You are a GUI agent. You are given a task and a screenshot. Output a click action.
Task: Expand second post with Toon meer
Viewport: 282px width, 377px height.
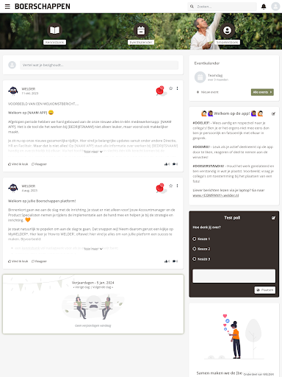click(93, 249)
